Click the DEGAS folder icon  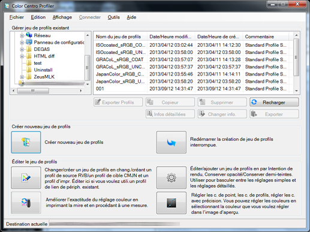coord(29,49)
